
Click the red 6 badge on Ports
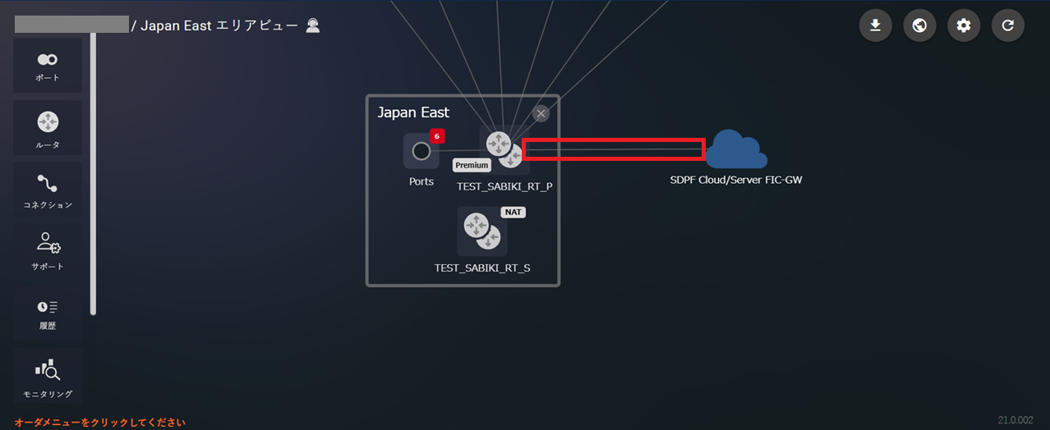pos(437,135)
